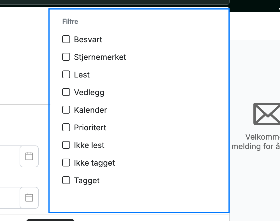This screenshot has height=221, width=280.
Task: Open the upper date picker calendar icon
Action: point(29,156)
